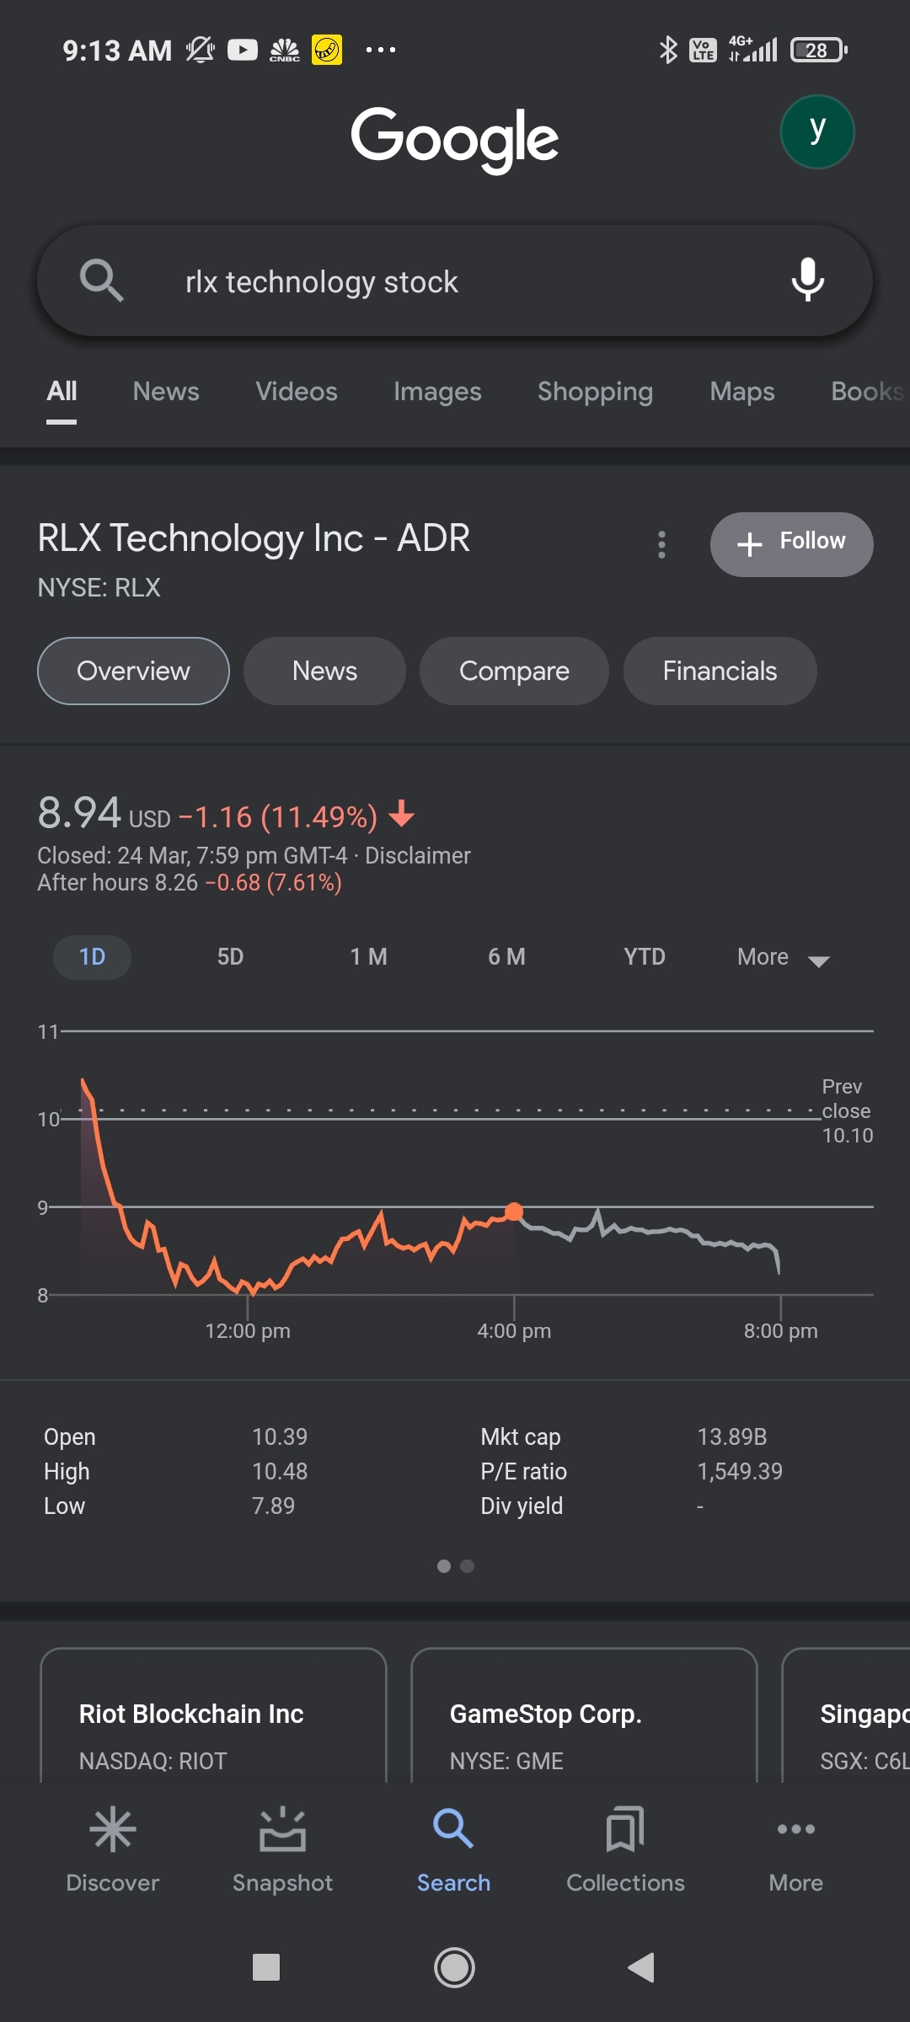Select the YTD chart range
Image resolution: width=910 pixels, height=2022 pixels.
click(645, 957)
